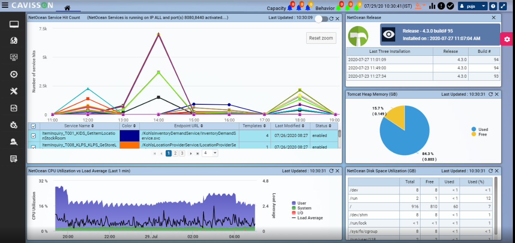Toggle fullscreen with the expand arrows icon
This screenshot has height=243, width=515.
click(x=503, y=6)
